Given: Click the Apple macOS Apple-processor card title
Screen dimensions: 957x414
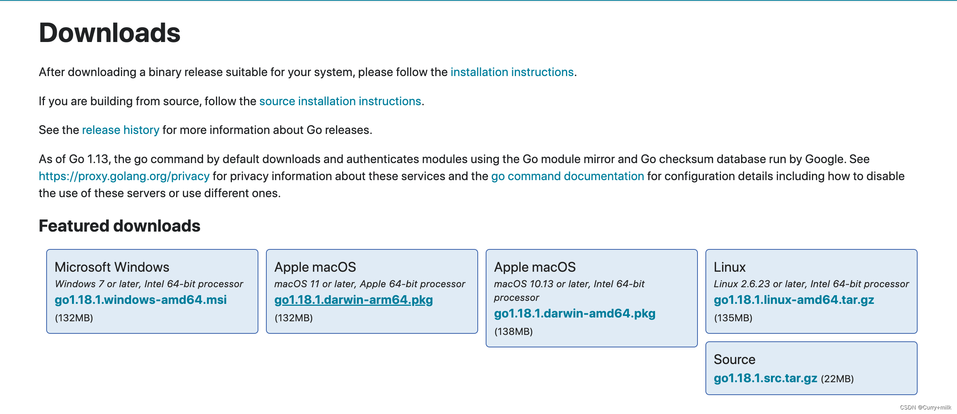Looking at the screenshot, I should coord(315,267).
